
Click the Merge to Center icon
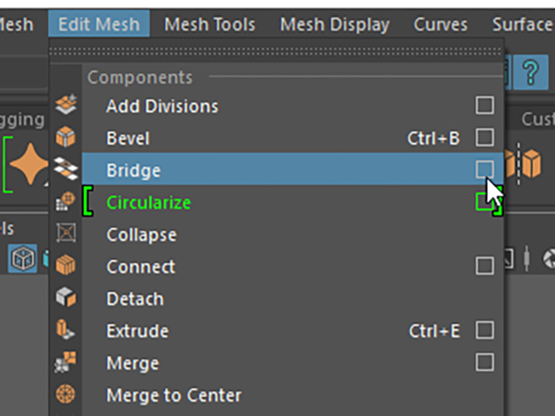pos(66,393)
